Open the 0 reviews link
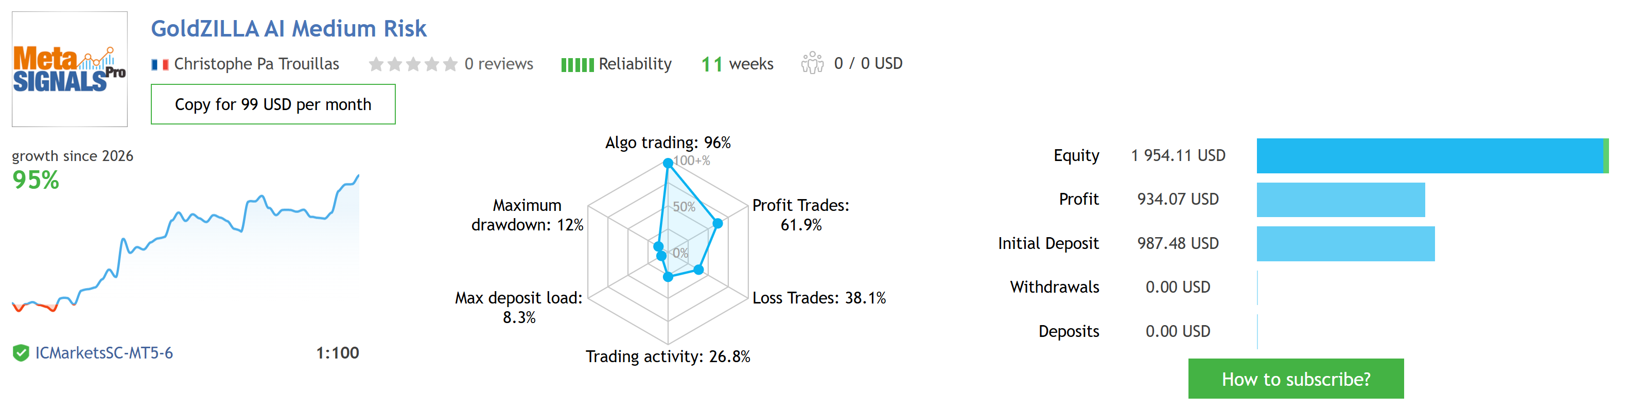 pyautogui.click(x=498, y=64)
